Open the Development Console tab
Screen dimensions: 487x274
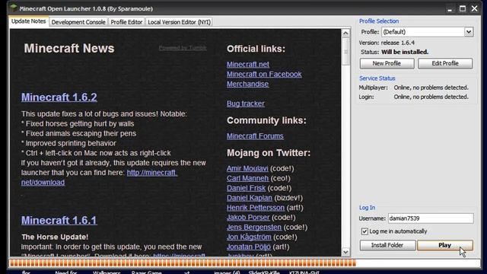click(78, 22)
